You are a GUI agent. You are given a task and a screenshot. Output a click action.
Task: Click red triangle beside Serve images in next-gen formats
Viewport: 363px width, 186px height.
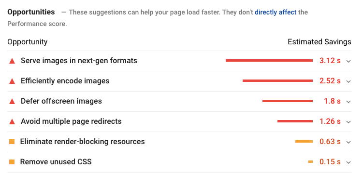click(x=12, y=61)
